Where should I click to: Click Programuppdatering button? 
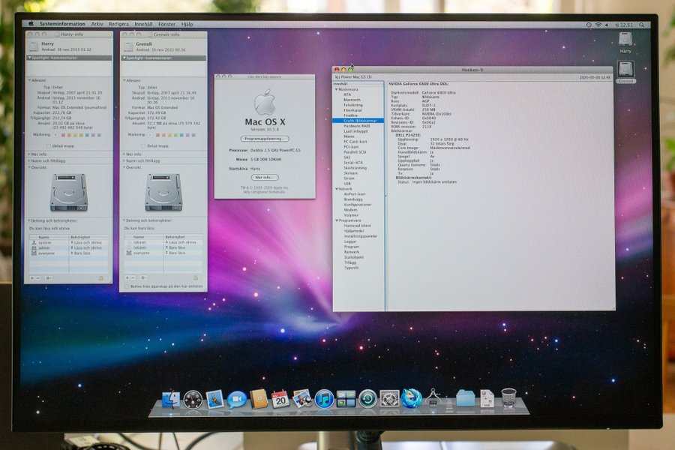pos(265,139)
